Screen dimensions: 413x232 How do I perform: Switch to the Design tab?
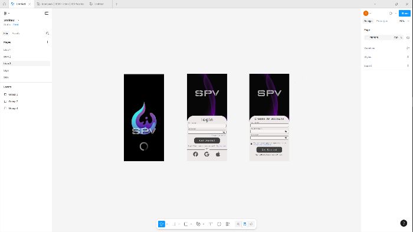(x=368, y=21)
